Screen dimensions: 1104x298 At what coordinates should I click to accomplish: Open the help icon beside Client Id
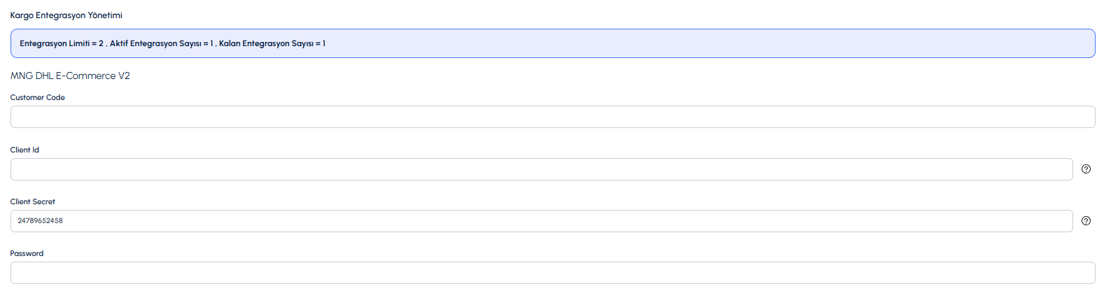point(1086,169)
